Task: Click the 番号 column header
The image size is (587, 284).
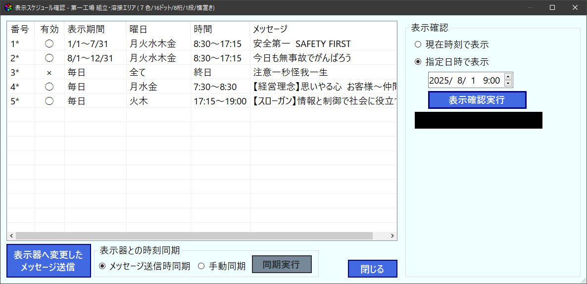Action: (21, 29)
